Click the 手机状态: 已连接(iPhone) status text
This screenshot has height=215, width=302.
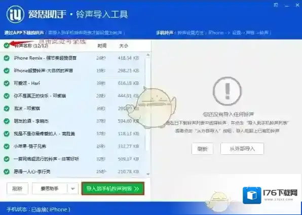point(39,209)
